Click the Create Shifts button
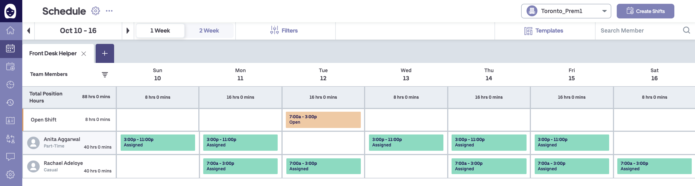 point(645,11)
